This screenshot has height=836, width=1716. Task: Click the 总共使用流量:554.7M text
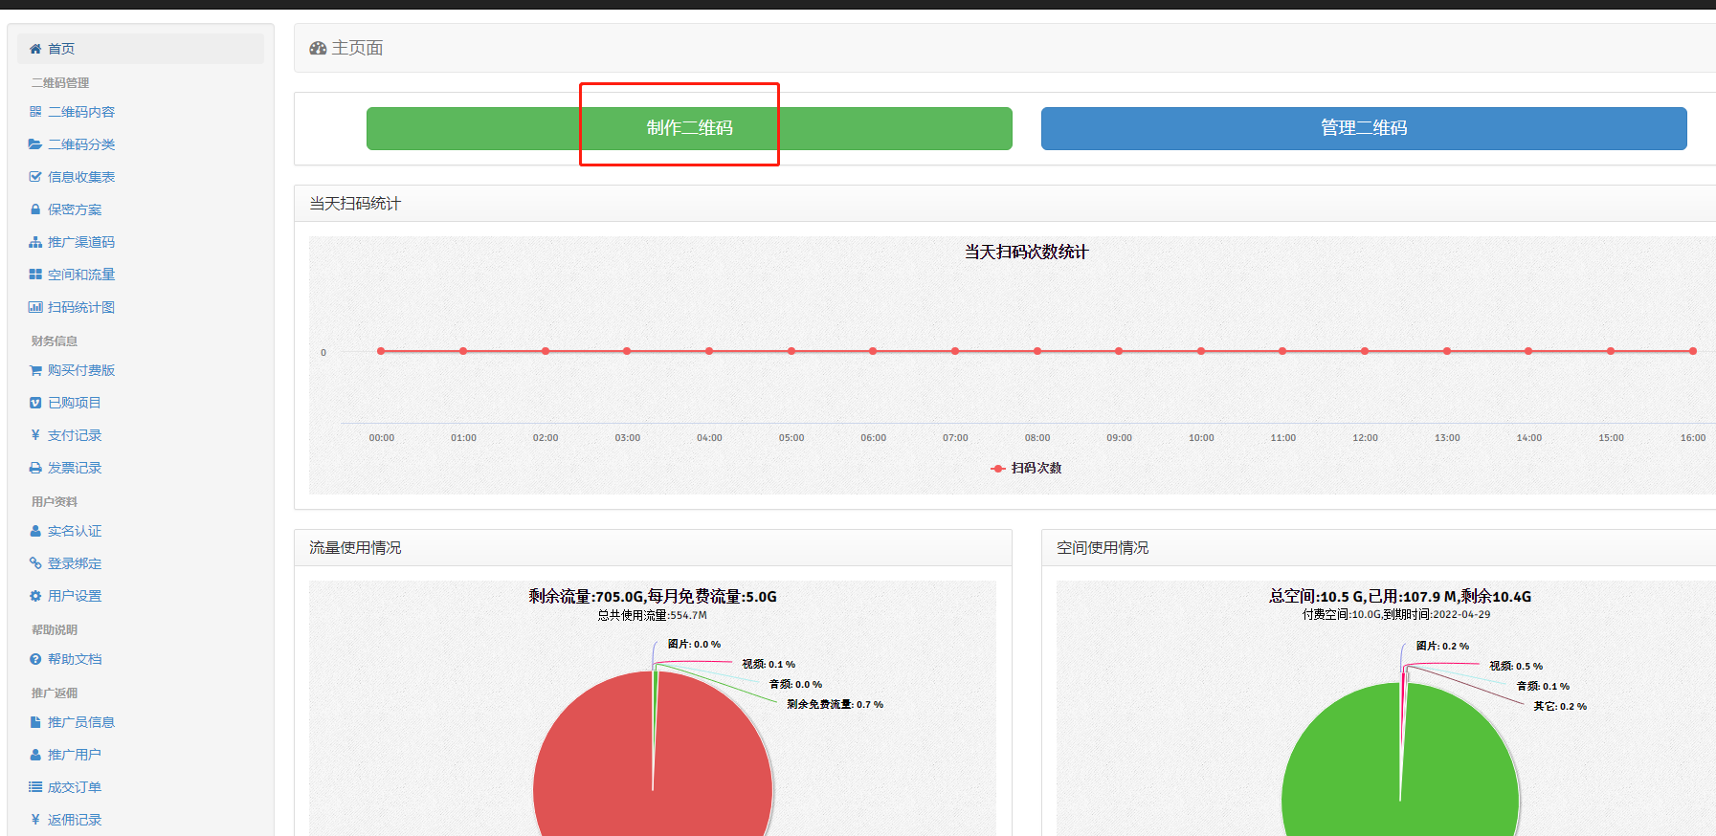652,615
